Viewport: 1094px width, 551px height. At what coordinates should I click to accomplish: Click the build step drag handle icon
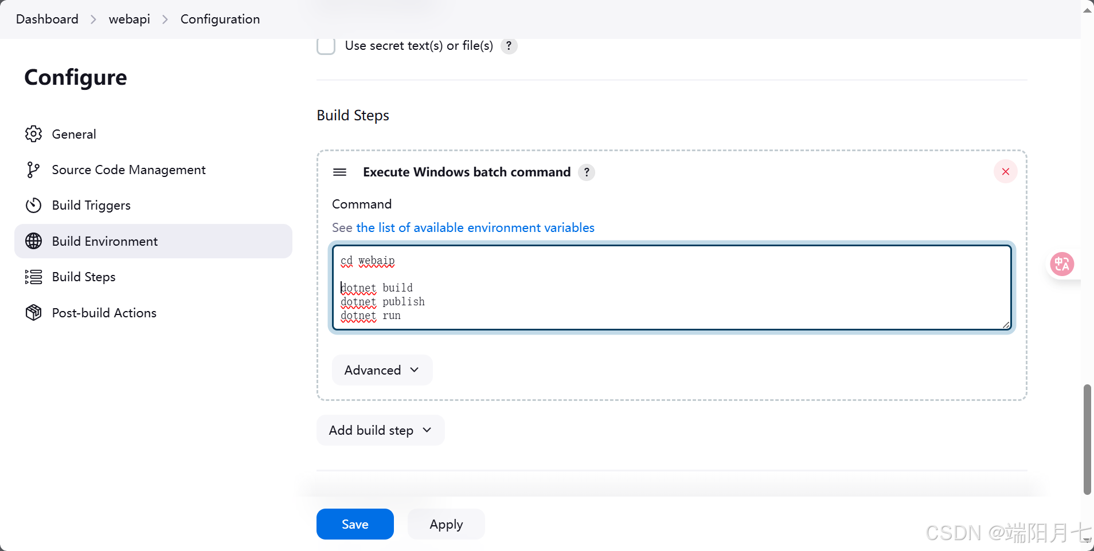tap(339, 172)
